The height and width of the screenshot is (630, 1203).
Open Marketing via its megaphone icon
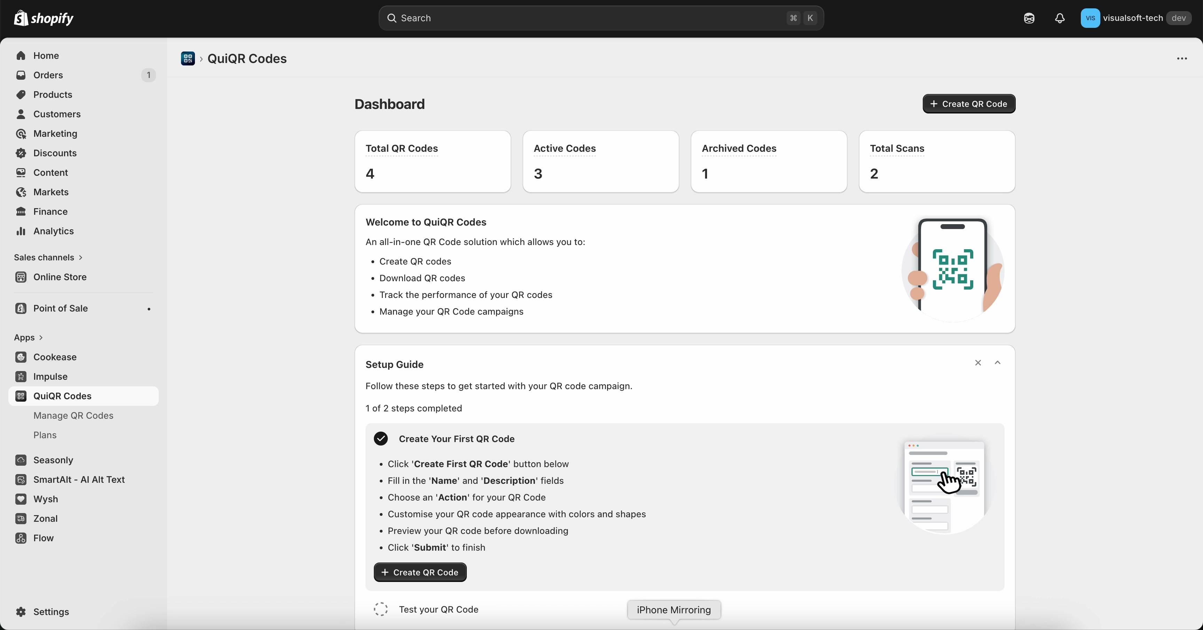(x=21, y=134)
